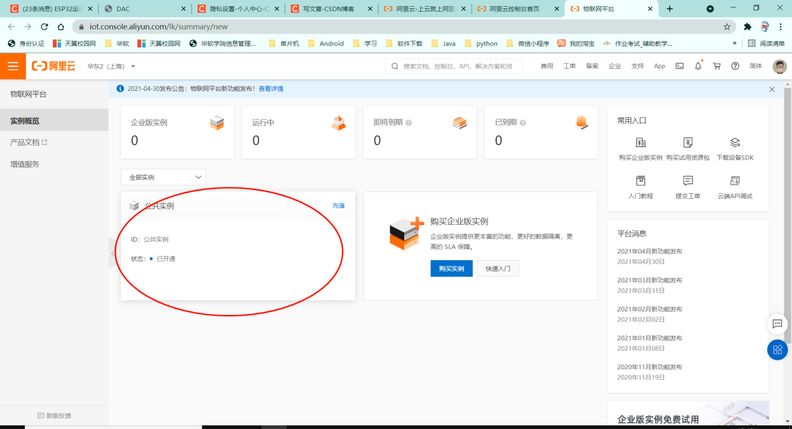This screenshot has width=792, height=429.
Task: Open the 费用 top menu
Action: [547, 66]
